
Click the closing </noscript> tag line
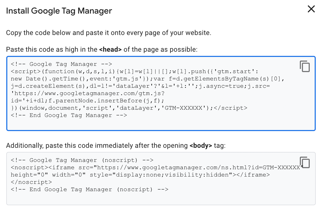(31, 182)
